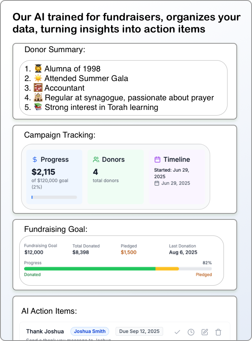The image size is (252, 341).
Task: Click the campaign Progress bar under $2,115
Action: tap(54, 197)
